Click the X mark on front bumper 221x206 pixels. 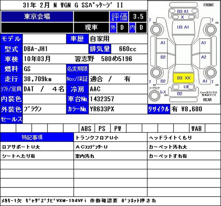point(182,17)
